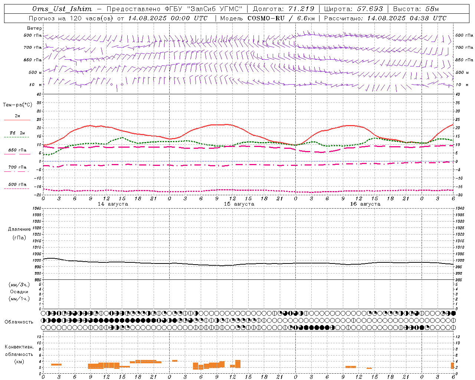475x380 pixels.
Task: Select the 500 гПа temperature legend entry
Action: [x=17, y=184]
